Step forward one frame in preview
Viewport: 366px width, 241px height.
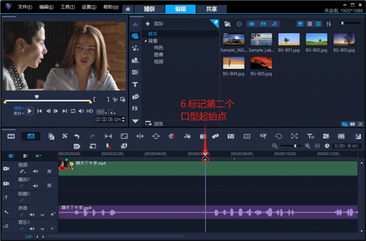[x=56, y=111]
